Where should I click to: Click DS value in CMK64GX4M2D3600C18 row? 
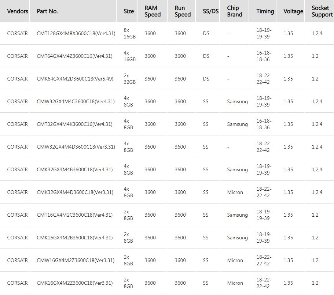coord(206,79)
